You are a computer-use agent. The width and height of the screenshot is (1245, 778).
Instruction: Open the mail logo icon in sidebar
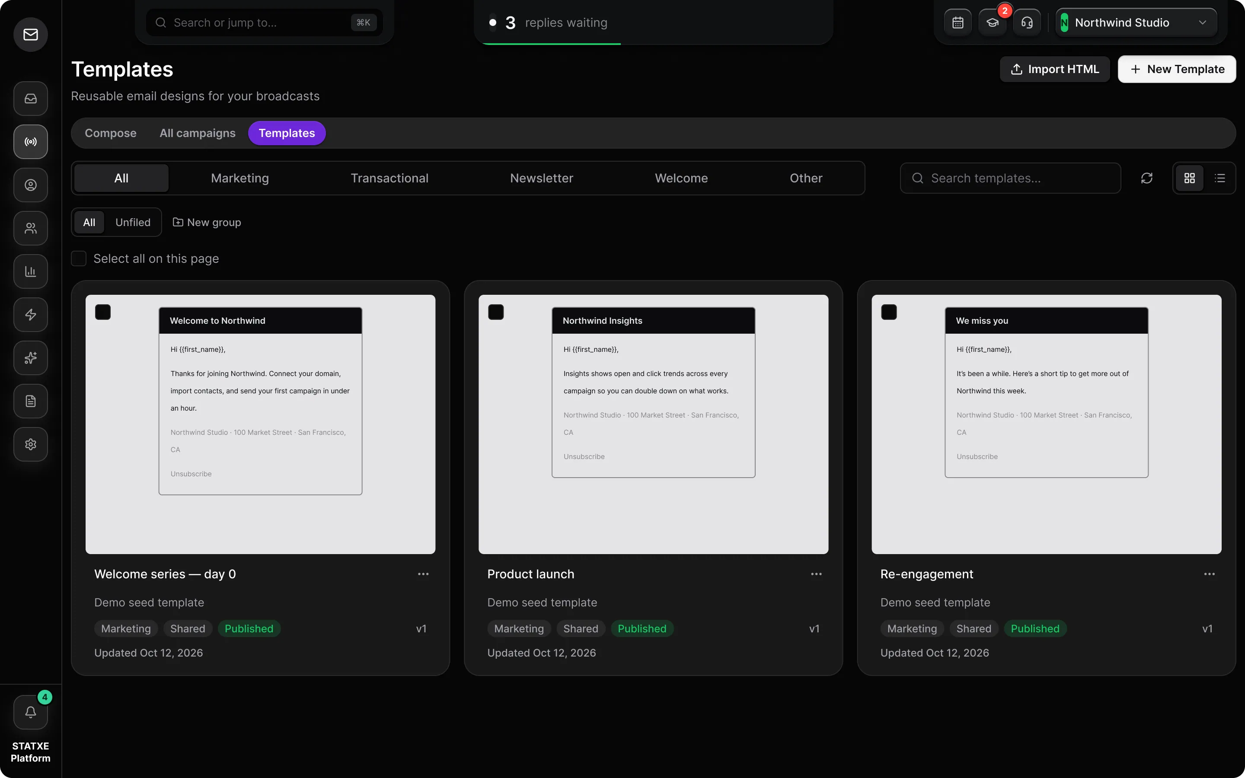[x=31, y=35]
